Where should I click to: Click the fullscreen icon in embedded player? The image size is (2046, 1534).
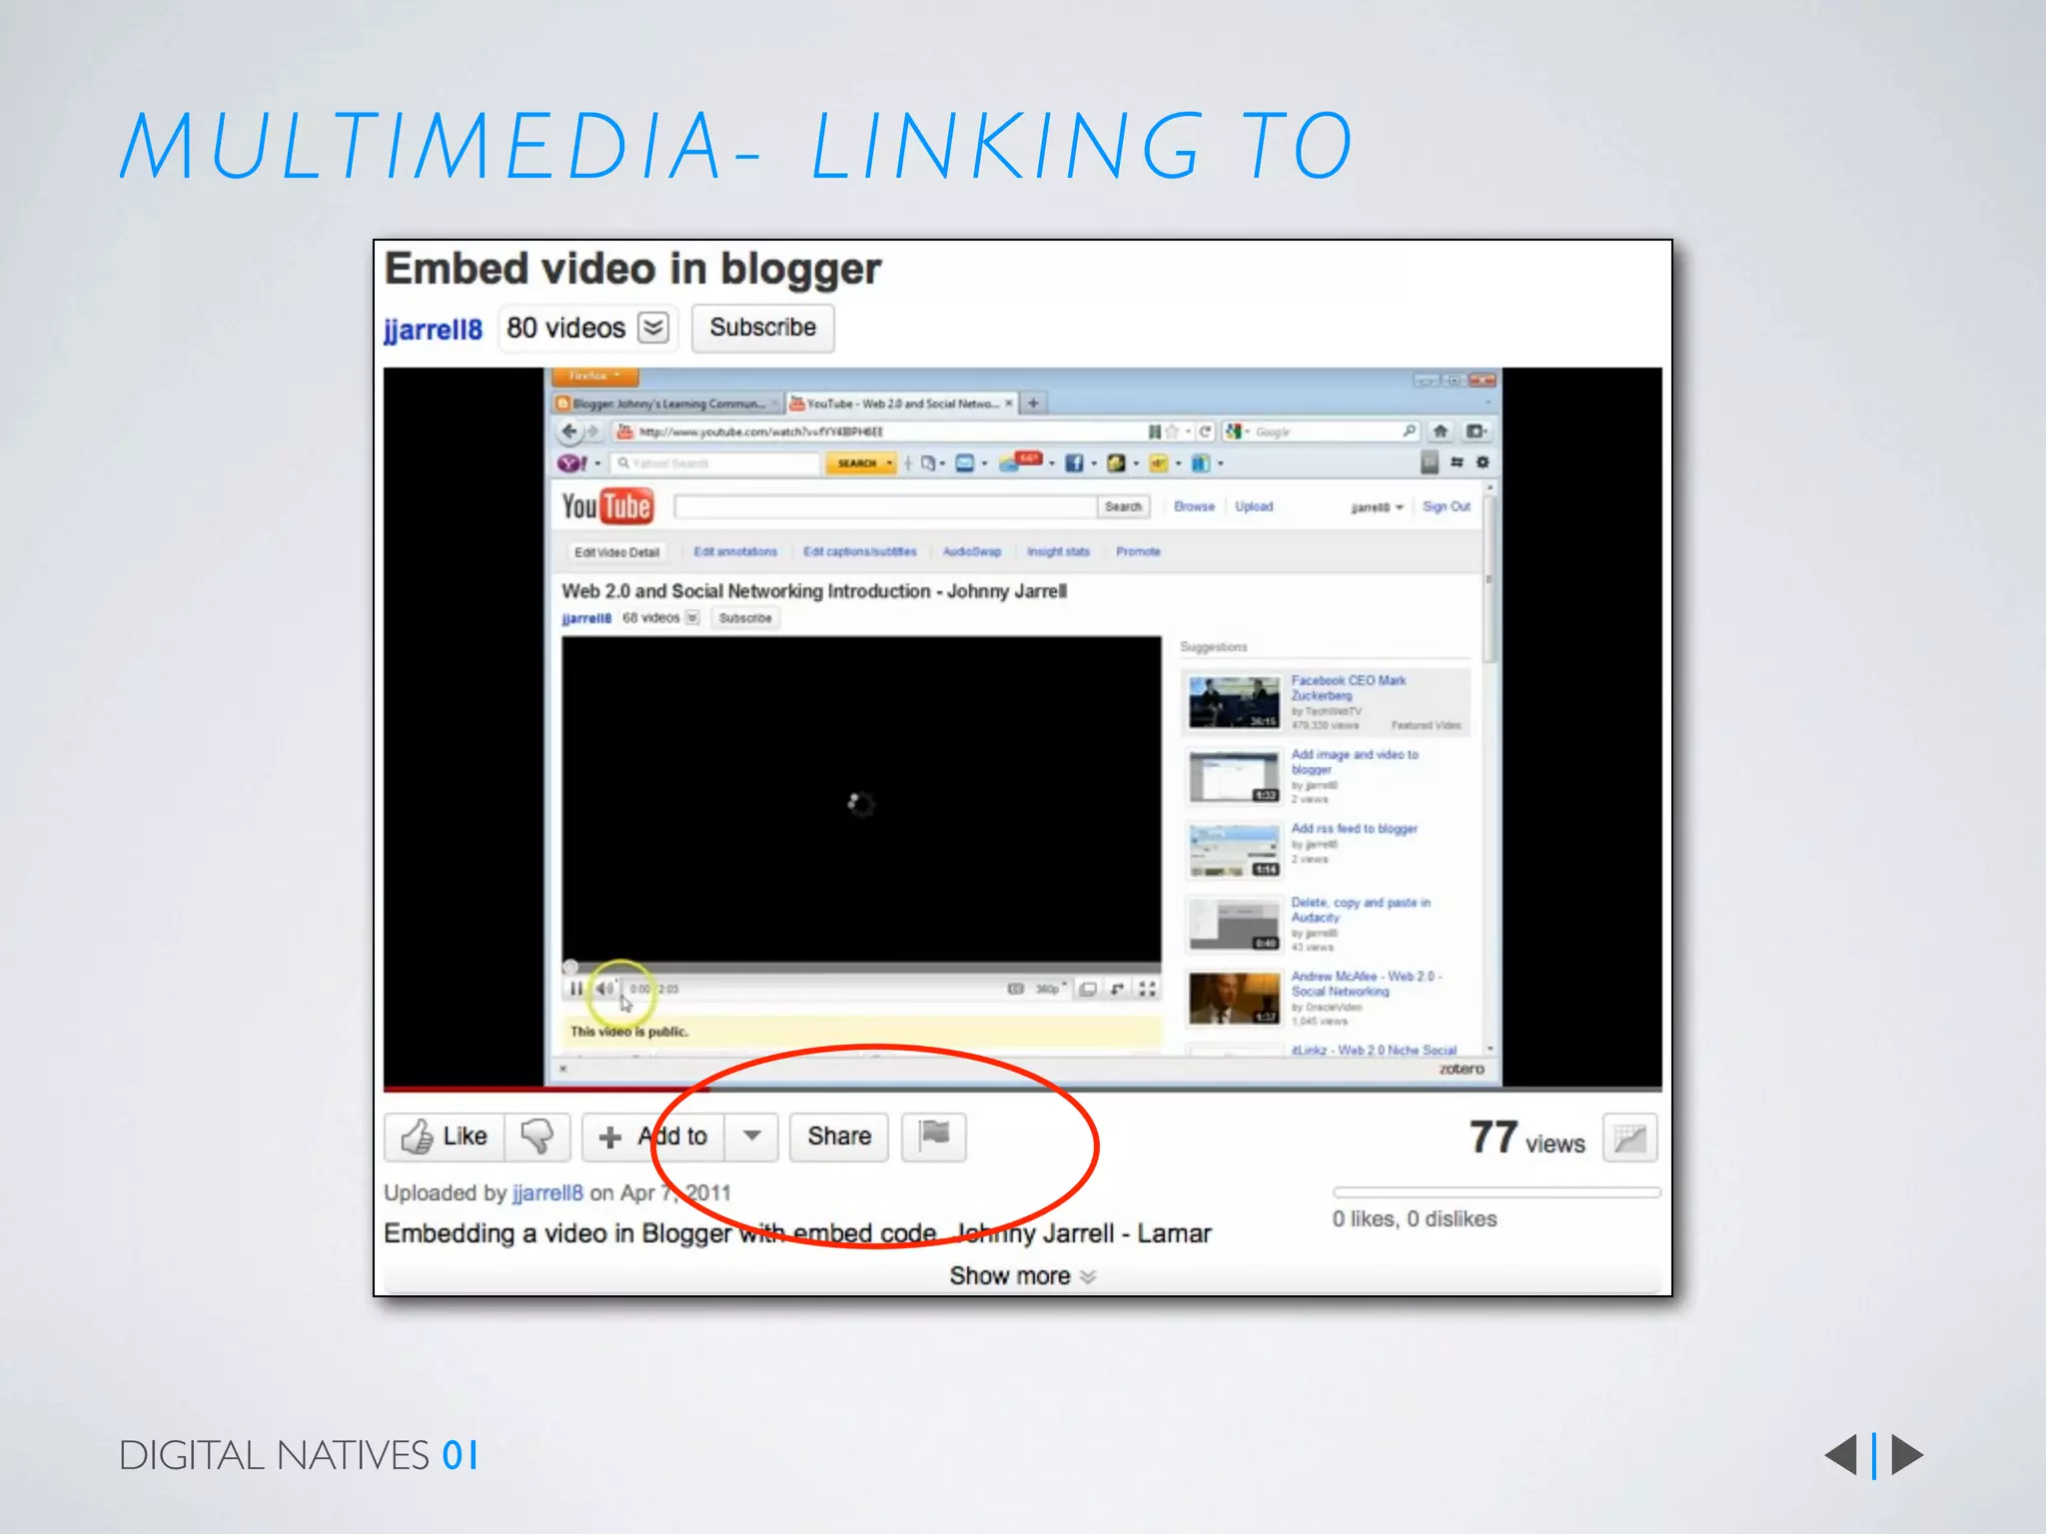tap(1148, 989)
